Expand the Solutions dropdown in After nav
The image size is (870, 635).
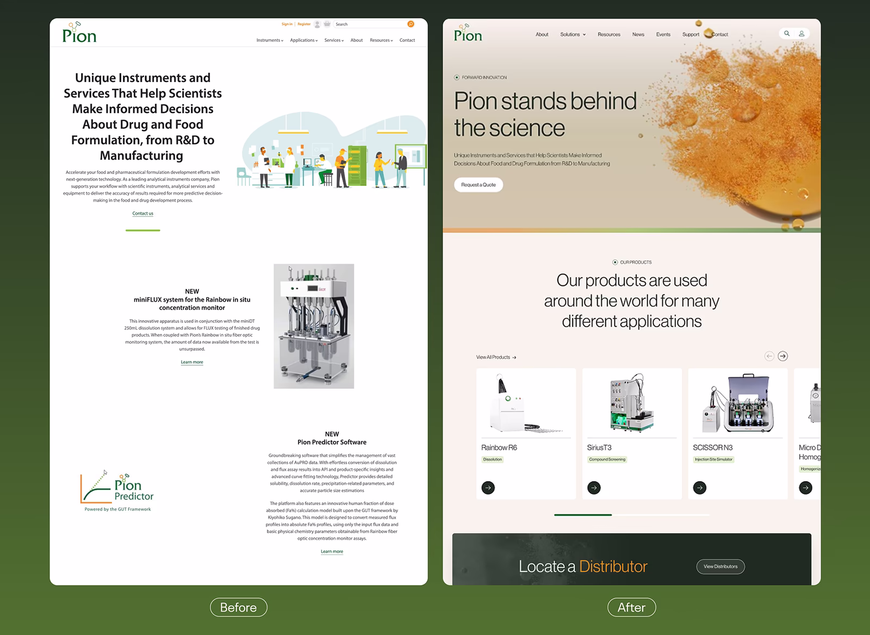(x=573, y=34)
